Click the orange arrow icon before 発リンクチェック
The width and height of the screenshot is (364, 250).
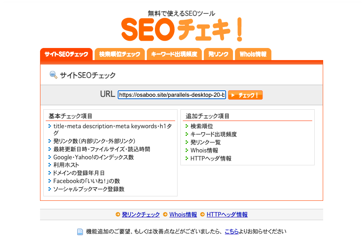118,215
